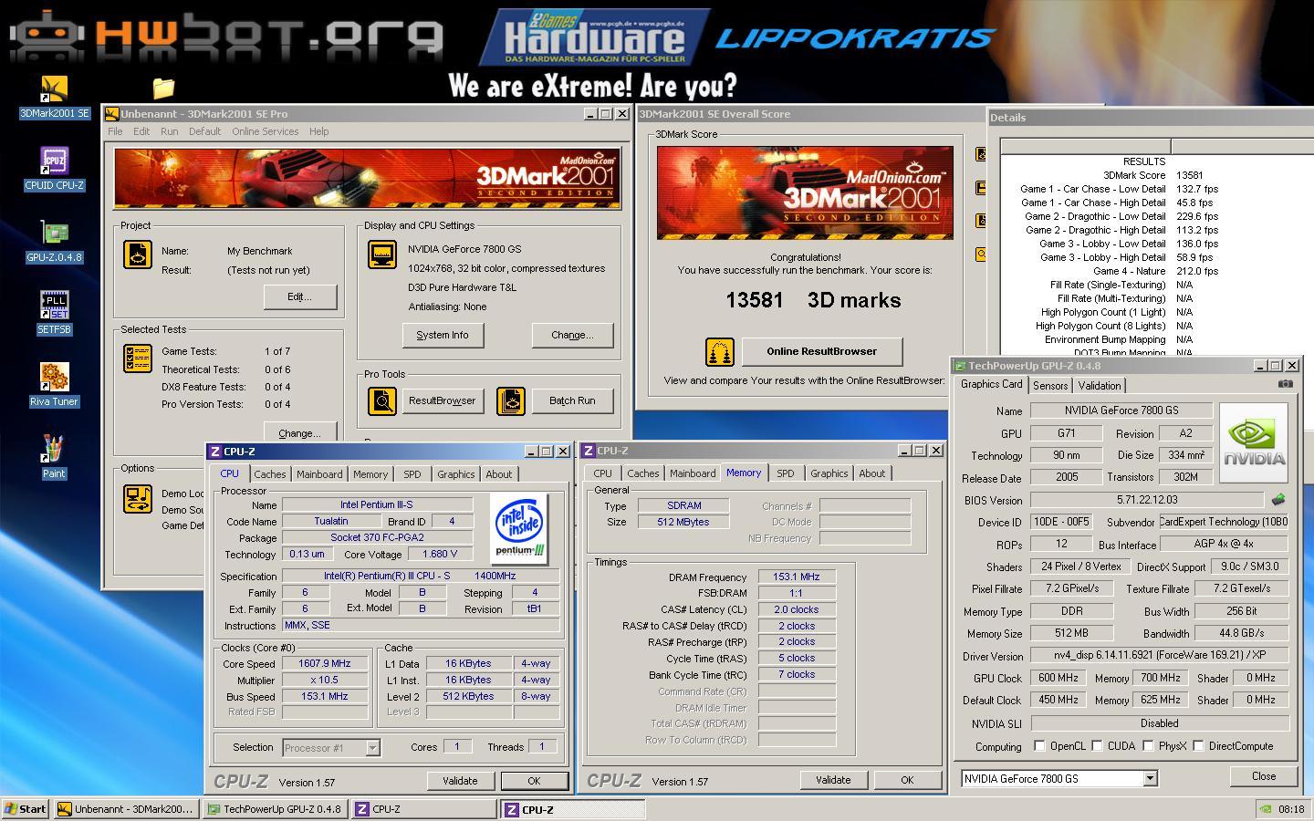The width and height of the screenshot is (1314, 821).
Task: Open the Online Services menu
Action: click(x=266, y=131)
